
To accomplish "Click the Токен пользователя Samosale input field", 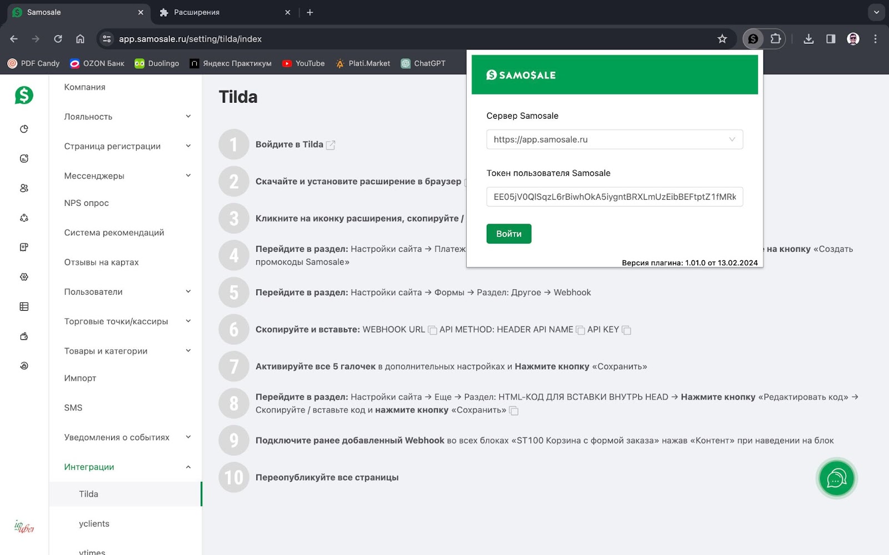I will (615, 196).
